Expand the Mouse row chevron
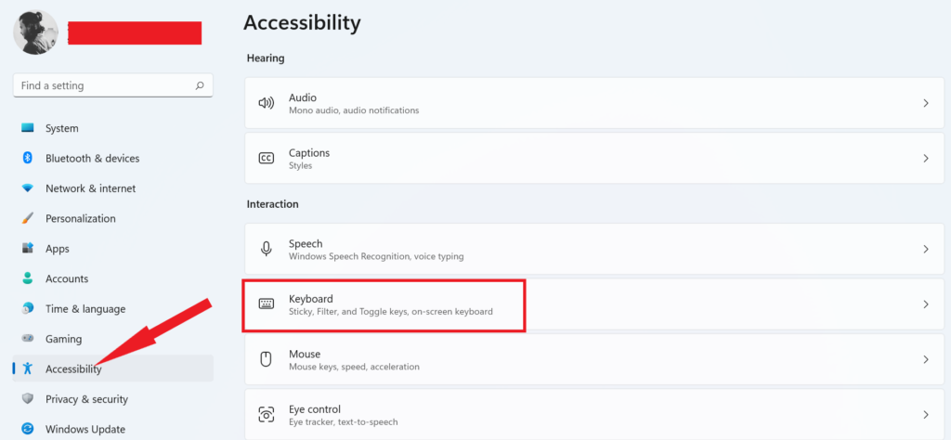The width and height of the screenshot is (951, 440). click(926, 359)
